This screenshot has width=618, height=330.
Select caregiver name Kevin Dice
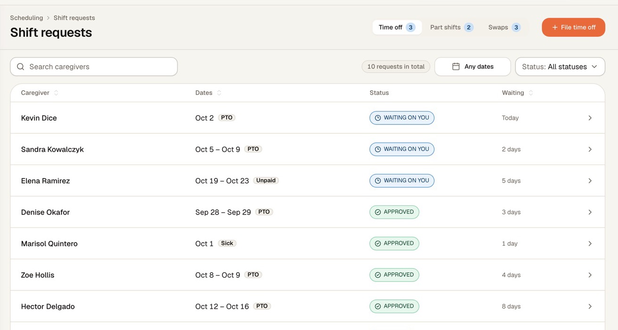[39, 118]
